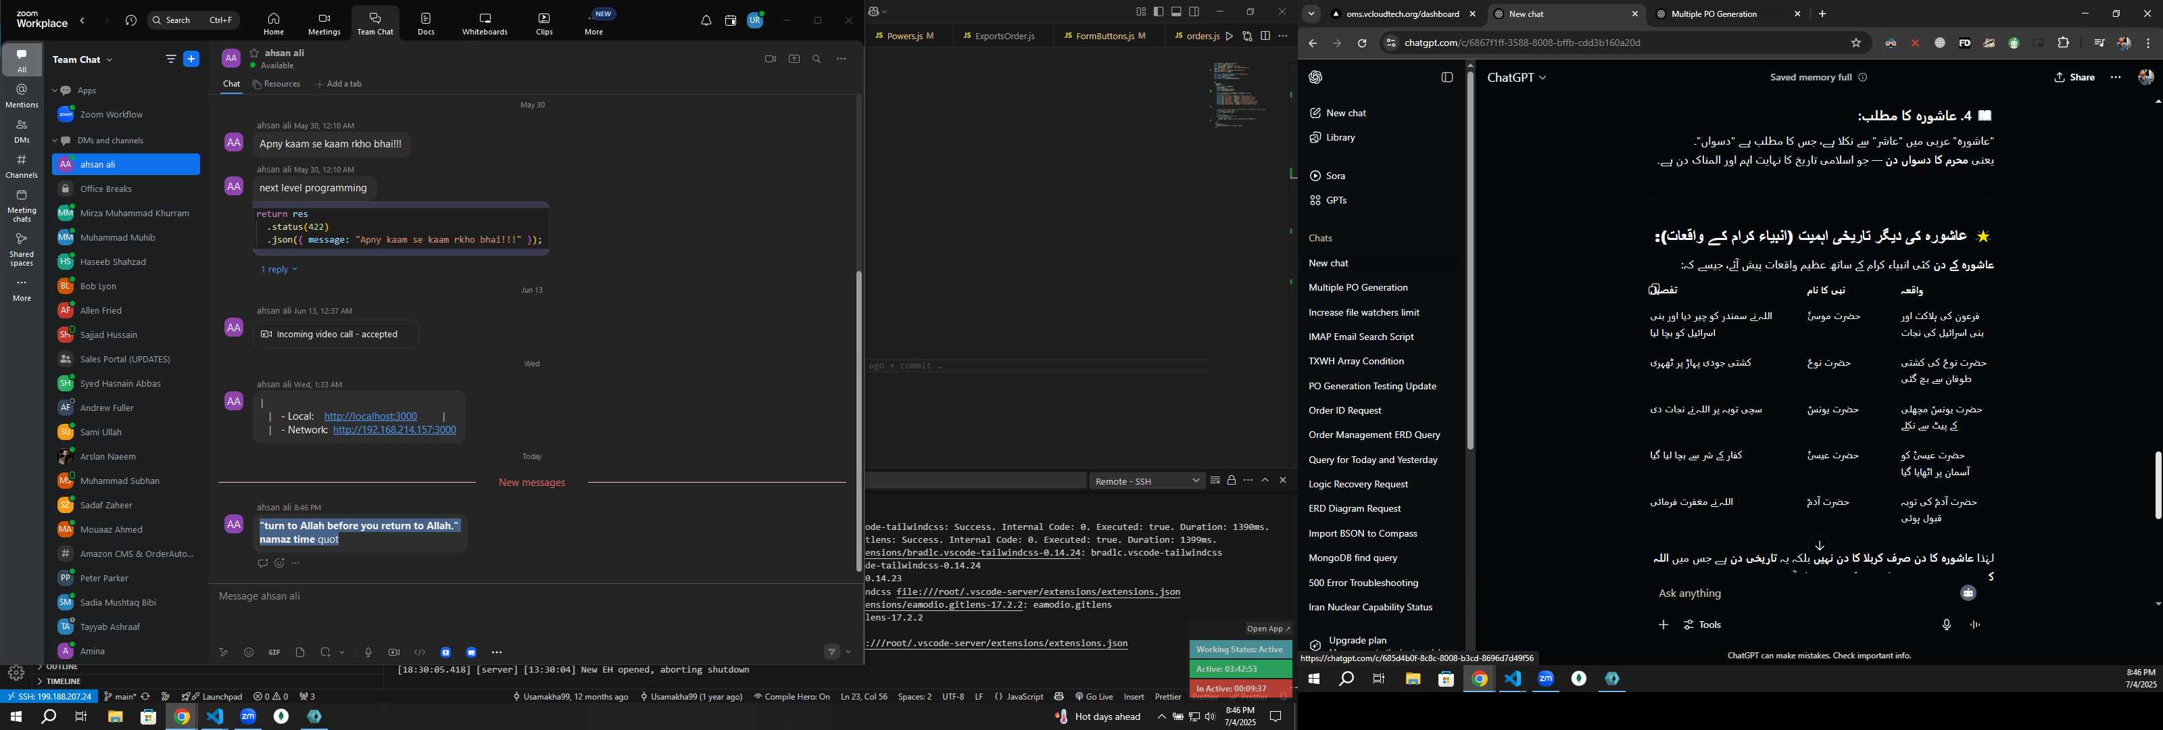Click ChatGPT sidebar scrollbar
2163x730 pixels.
pos(1470,260)
